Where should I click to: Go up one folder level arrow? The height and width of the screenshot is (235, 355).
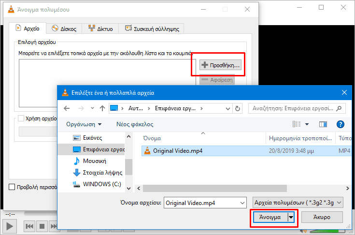point(102,108)
